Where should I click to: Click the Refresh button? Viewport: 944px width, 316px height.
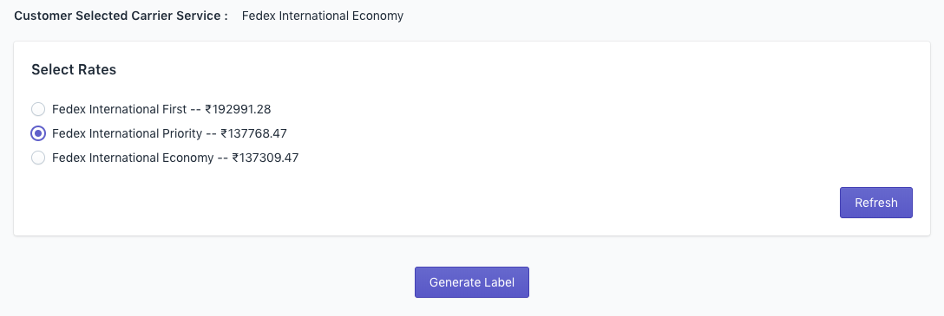click(x=876, y=203)
